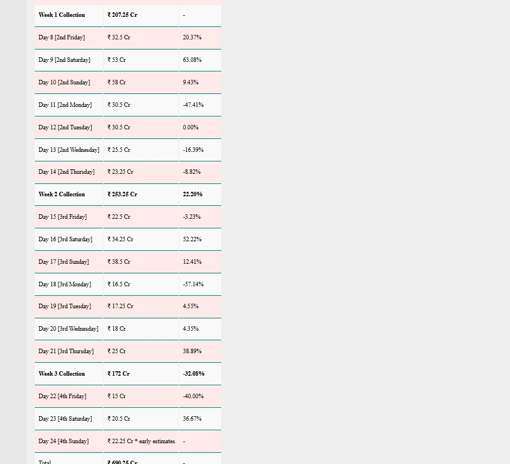This screenshot has height=464, width=510.
Task: Click the ₹ 253.25 Cr total cell
Action: (x=122, y=195)
